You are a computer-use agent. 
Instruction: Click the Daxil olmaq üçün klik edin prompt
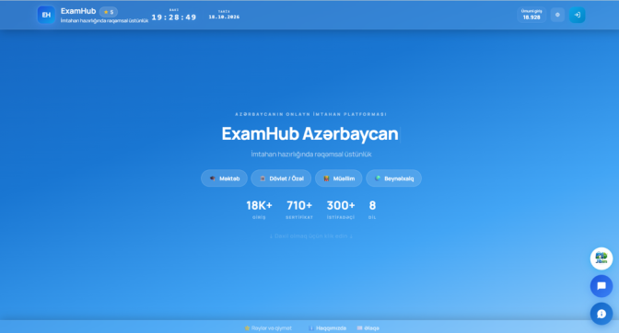(311, 236)
